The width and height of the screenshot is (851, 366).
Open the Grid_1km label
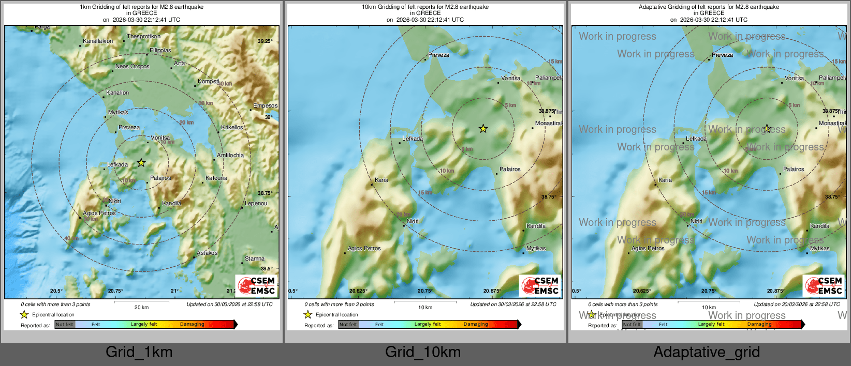click(139, 352)
